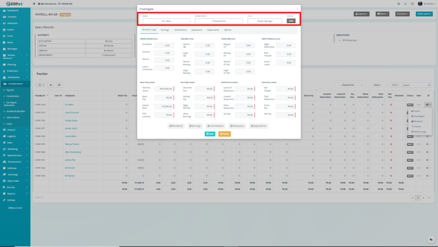Expand the Batch dropdown menu
Viewport: 438px width, 247px height.
[x=382, y=14]
